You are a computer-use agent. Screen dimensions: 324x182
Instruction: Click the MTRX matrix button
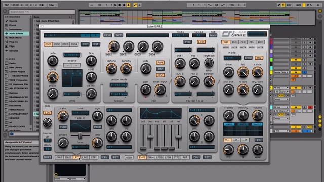(x=129, y=157)
